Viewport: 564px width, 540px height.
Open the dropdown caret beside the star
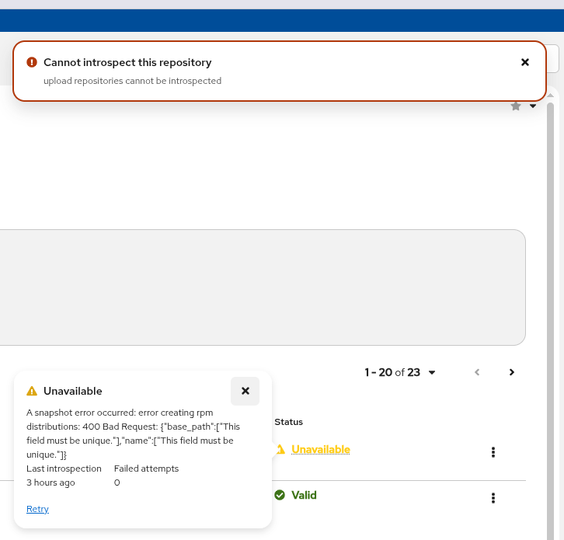(533, 106)
